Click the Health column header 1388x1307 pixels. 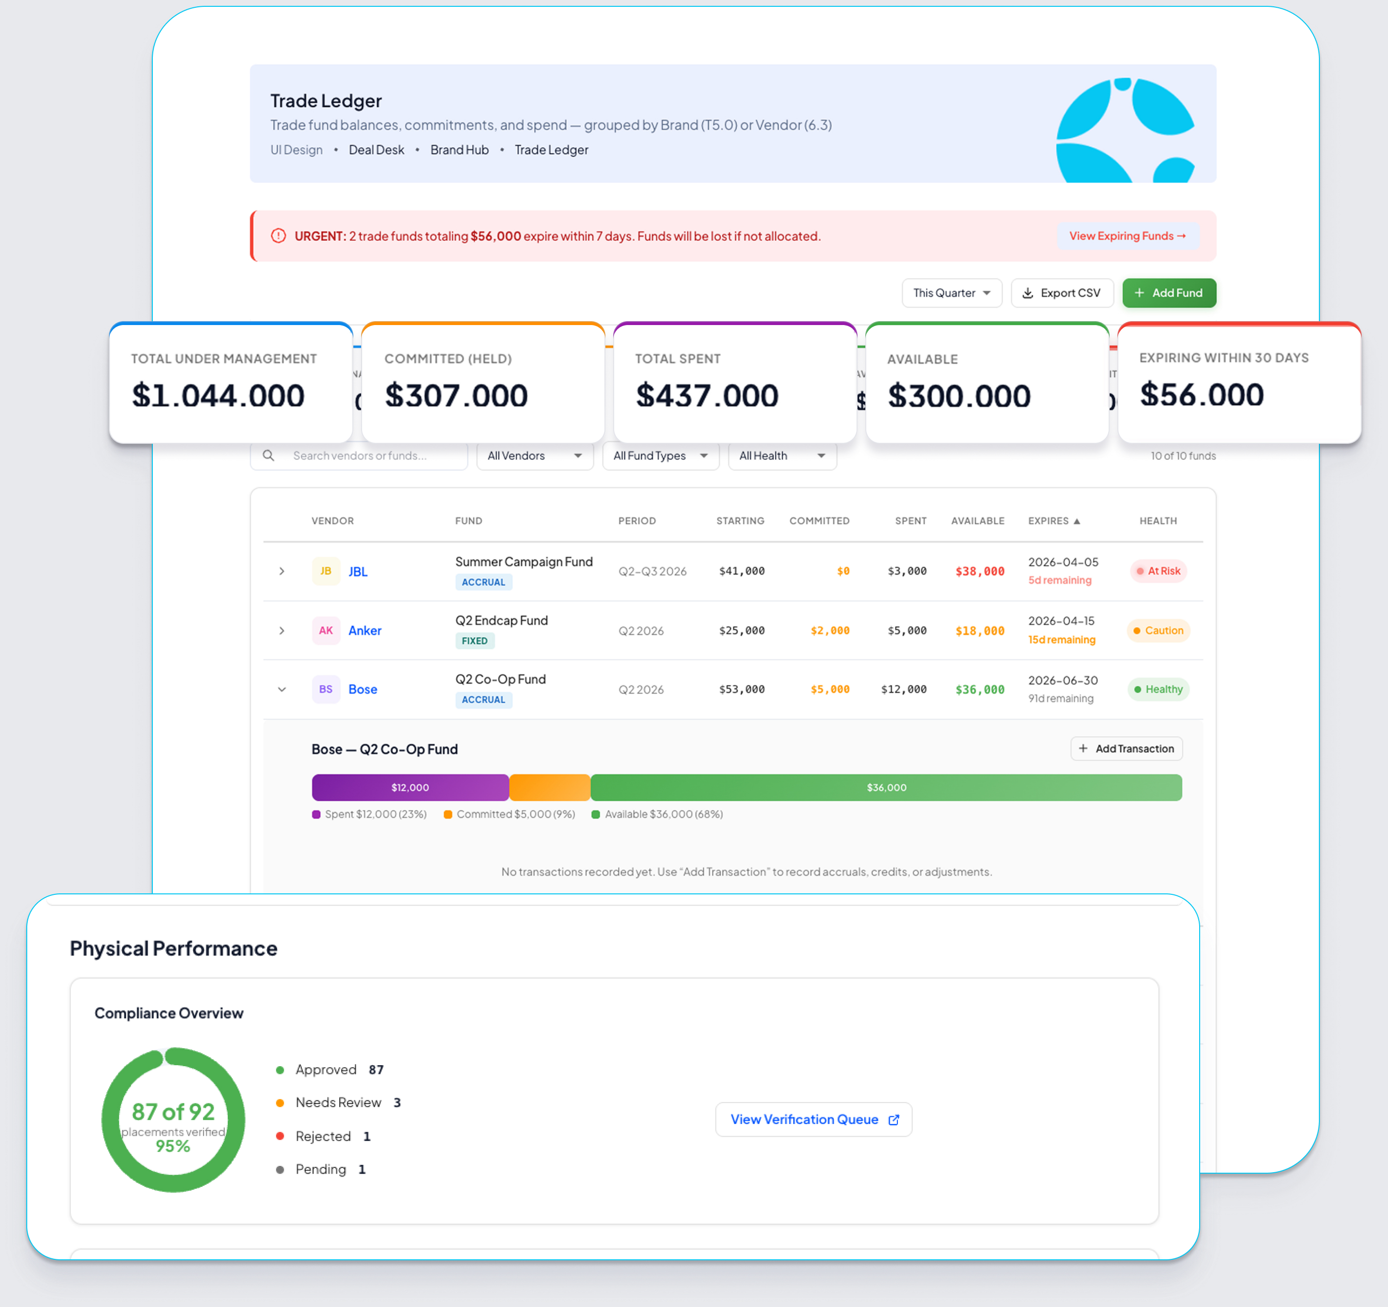1158,521
